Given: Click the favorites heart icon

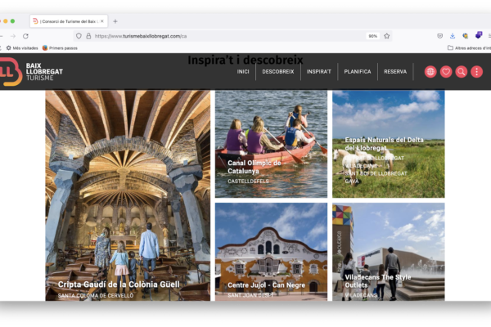Looking at the screenshot, I should tap(446, 72).
